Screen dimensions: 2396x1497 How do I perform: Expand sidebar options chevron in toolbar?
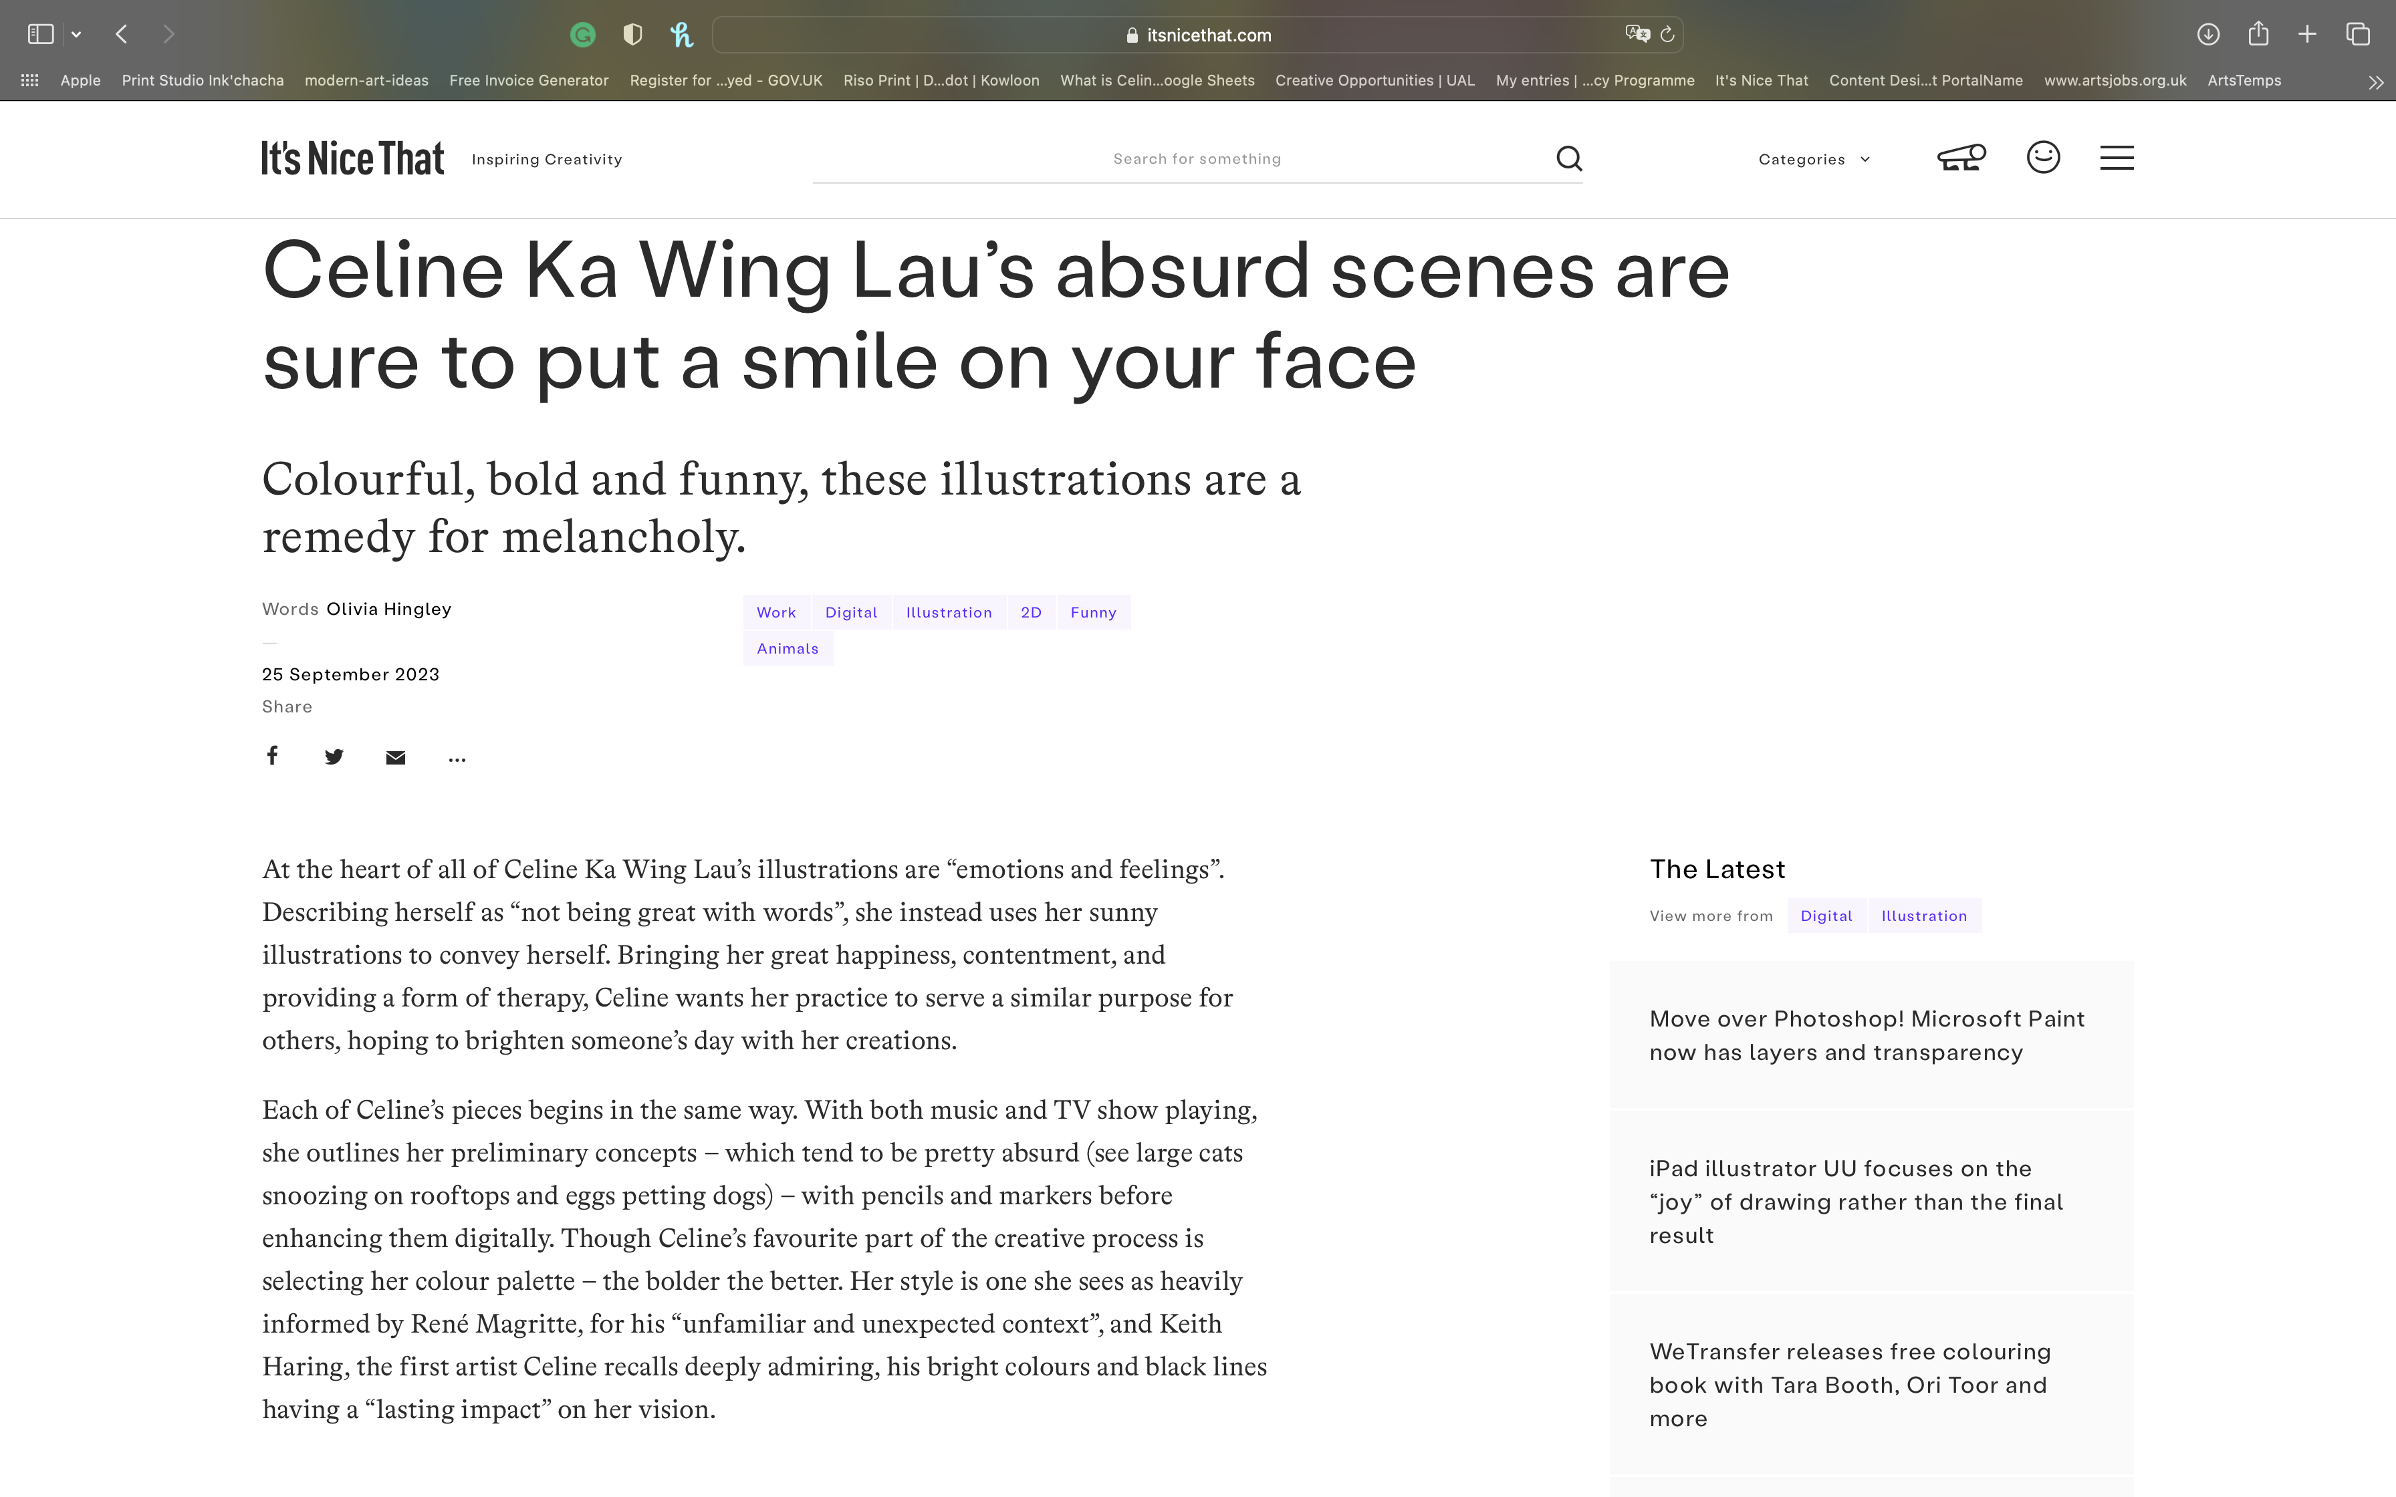(76, 35)
